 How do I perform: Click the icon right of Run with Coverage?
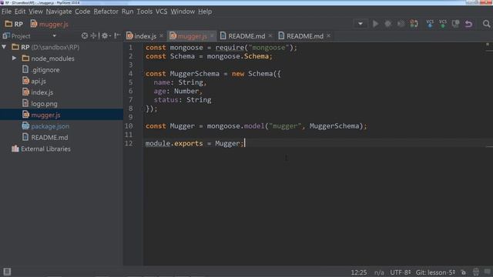pos(414,24)
